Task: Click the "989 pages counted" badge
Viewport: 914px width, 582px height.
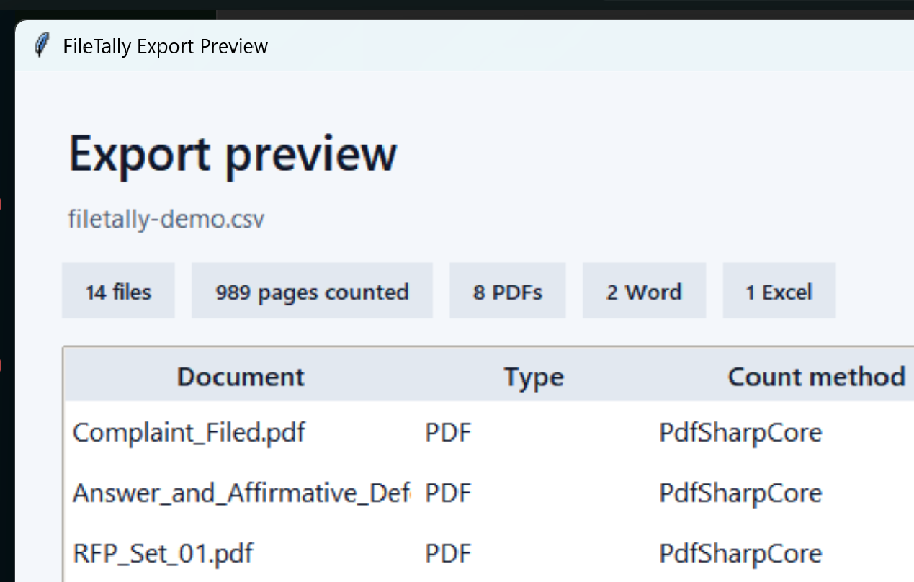Action: coord(312,290)
